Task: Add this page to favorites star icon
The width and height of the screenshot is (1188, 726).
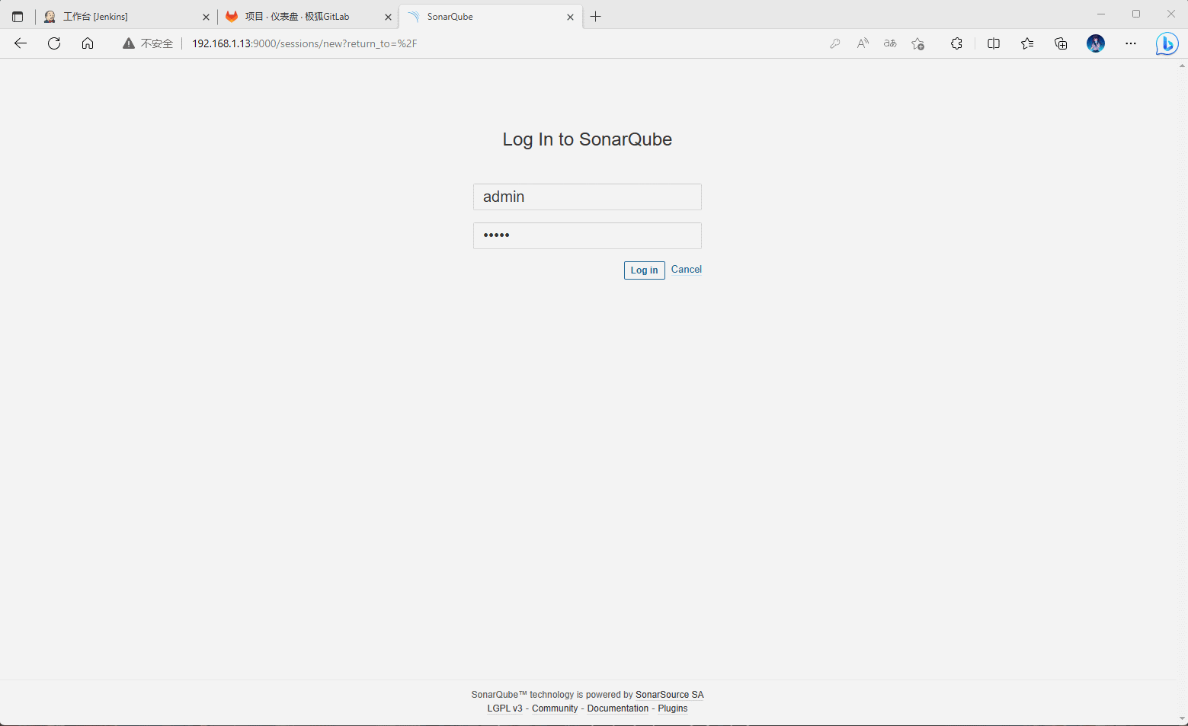Action: pyautogui.click(x=918, y=43)
